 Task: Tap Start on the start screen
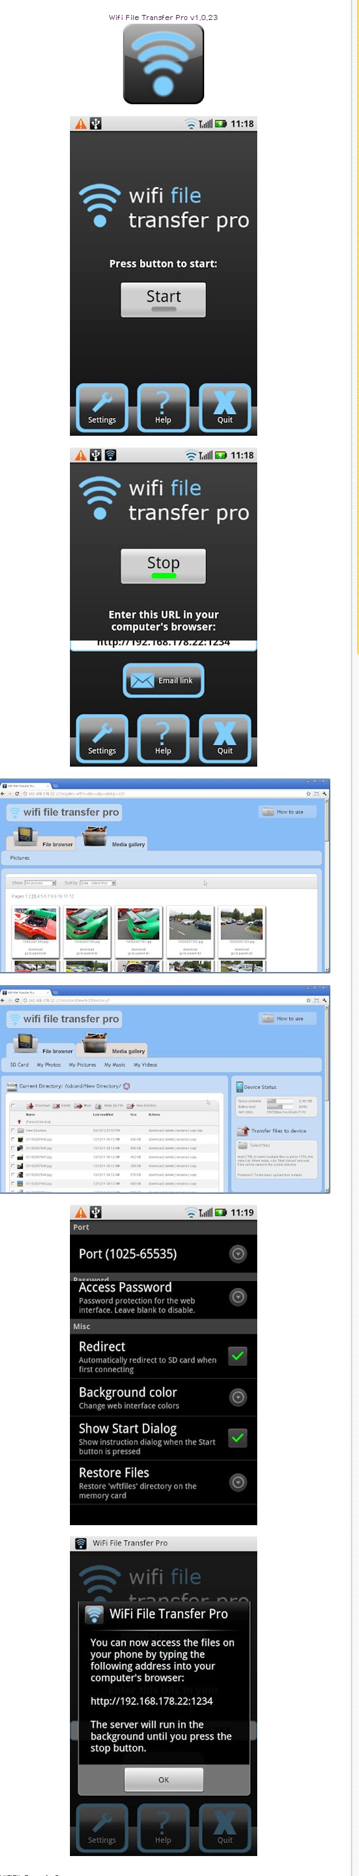pyautogui.click(x=163, y=300)
